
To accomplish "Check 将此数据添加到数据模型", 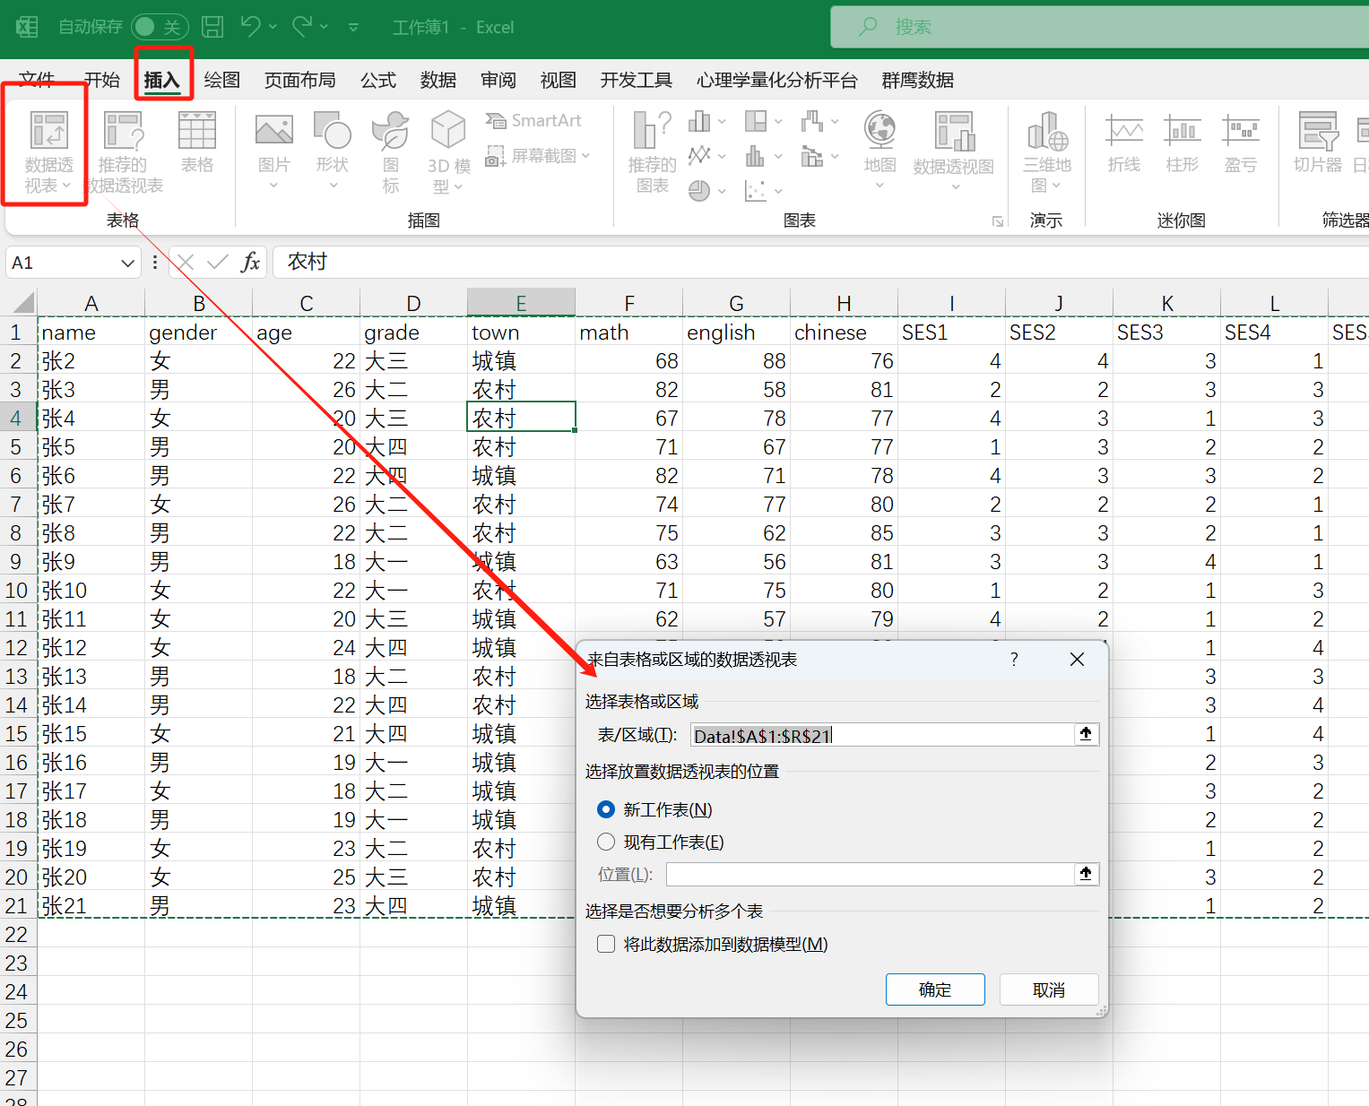I will (606, 944).
